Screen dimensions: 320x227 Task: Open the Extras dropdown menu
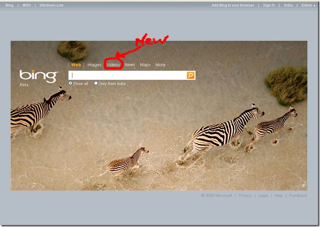[308, 5]
